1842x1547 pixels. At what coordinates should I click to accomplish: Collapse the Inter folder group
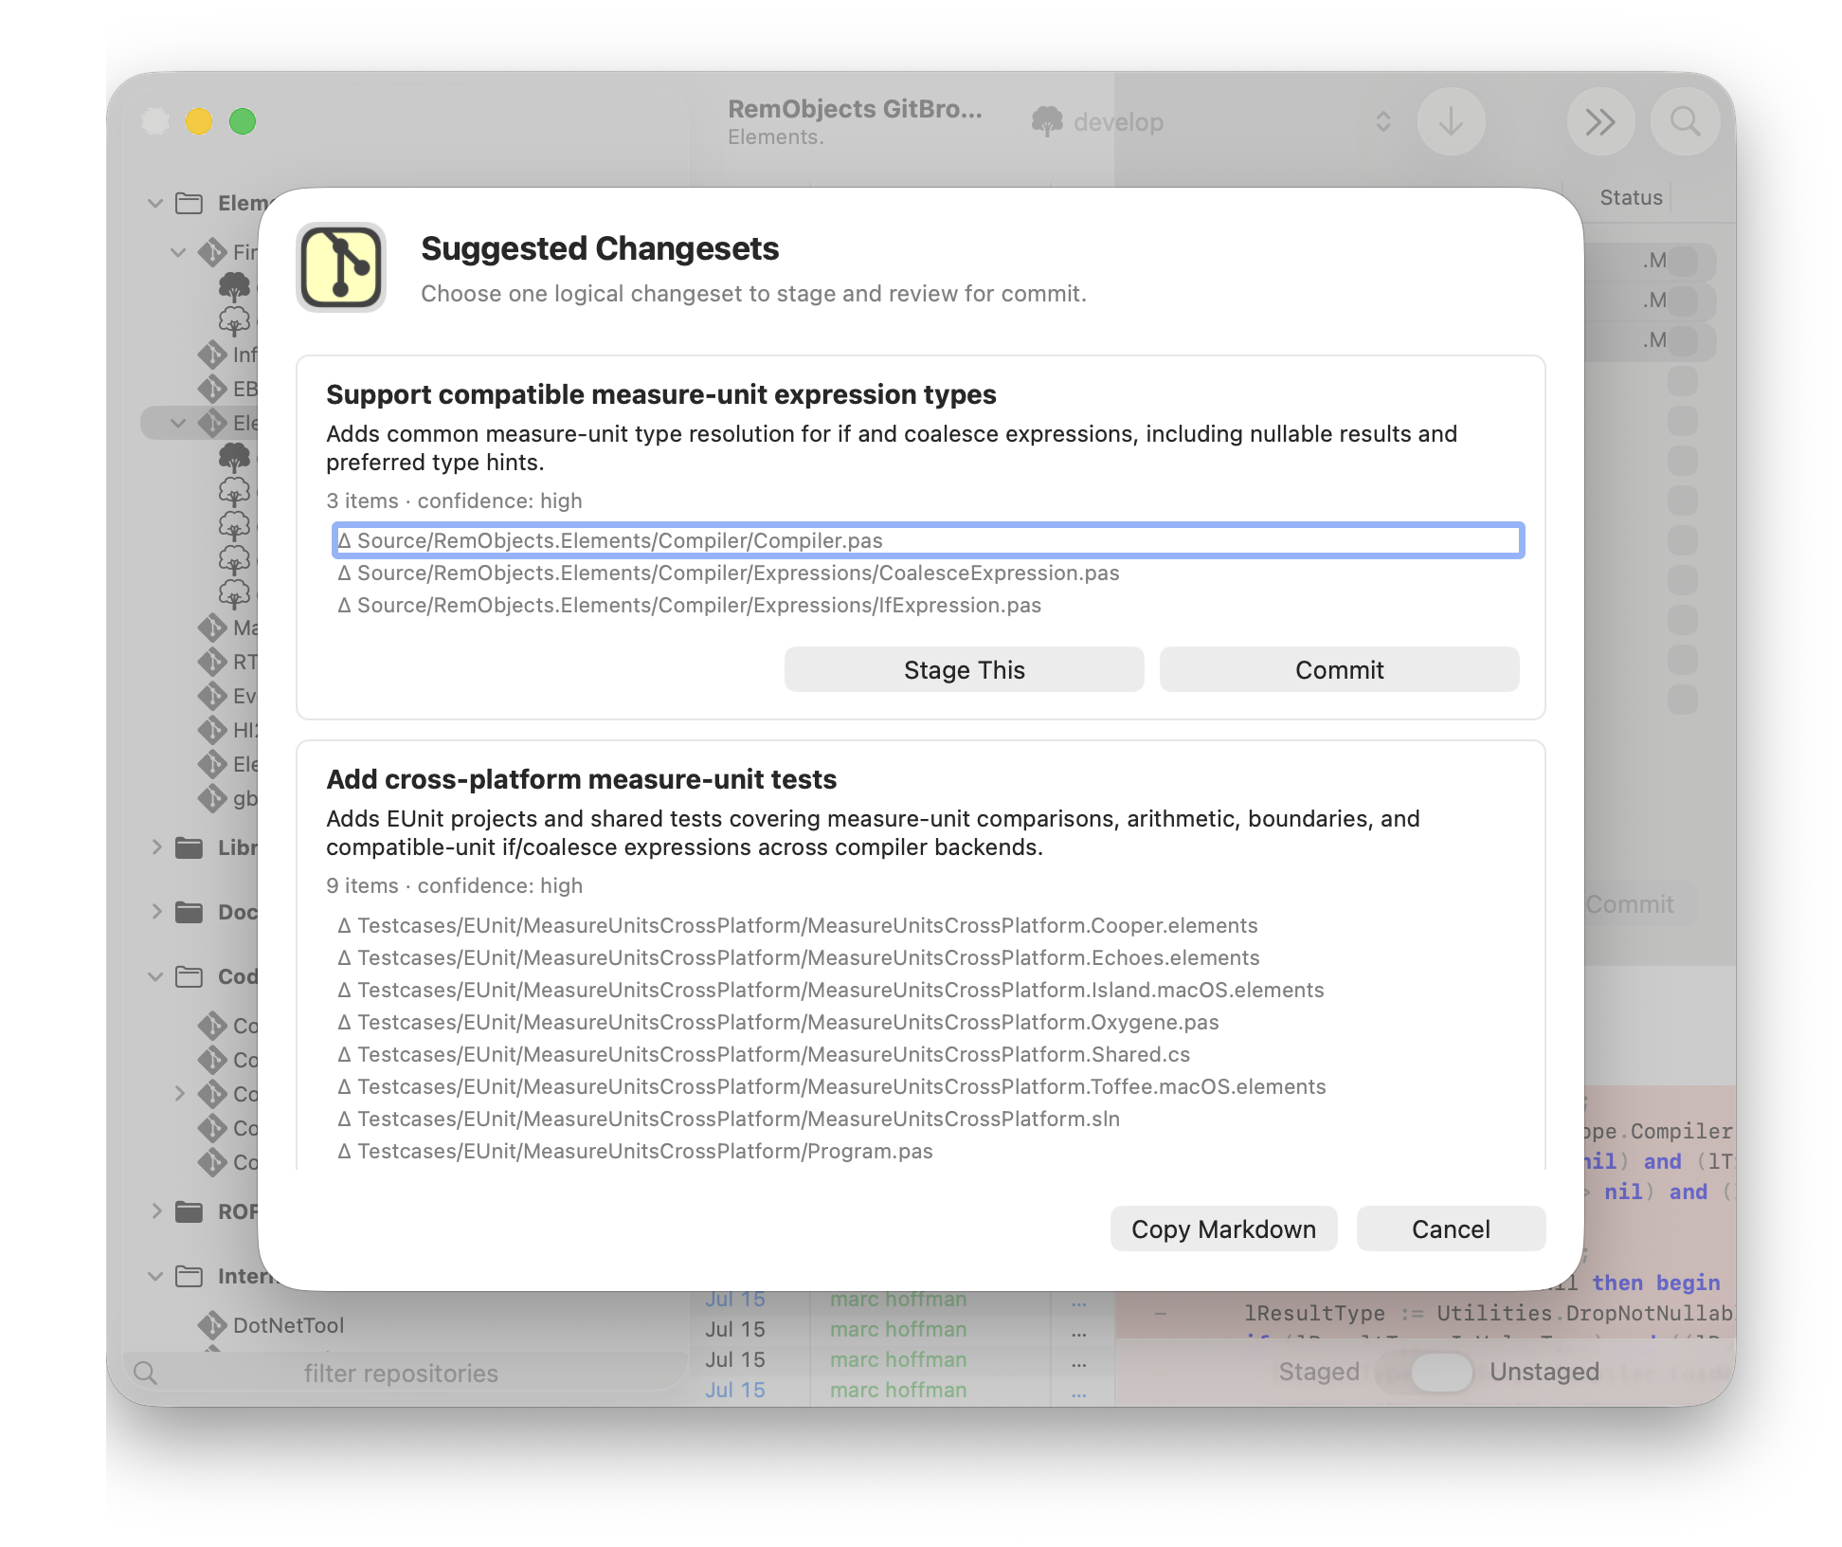pos(155,1276)
